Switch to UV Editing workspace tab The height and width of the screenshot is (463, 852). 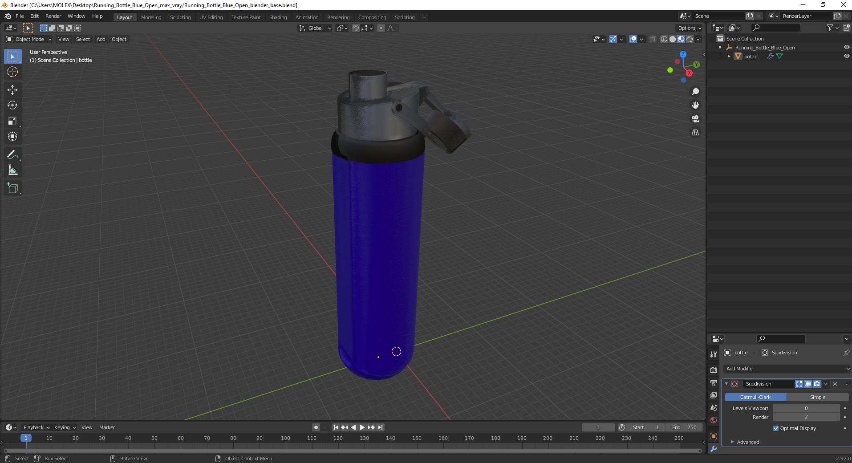211,17
